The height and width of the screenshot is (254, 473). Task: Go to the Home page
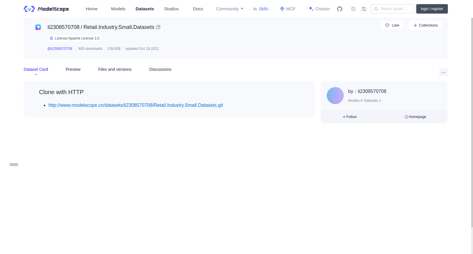tap(92, 9)
